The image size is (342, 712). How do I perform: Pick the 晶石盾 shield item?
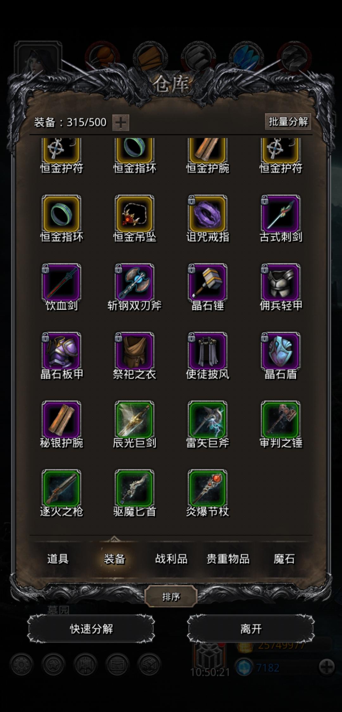point(281,352)
